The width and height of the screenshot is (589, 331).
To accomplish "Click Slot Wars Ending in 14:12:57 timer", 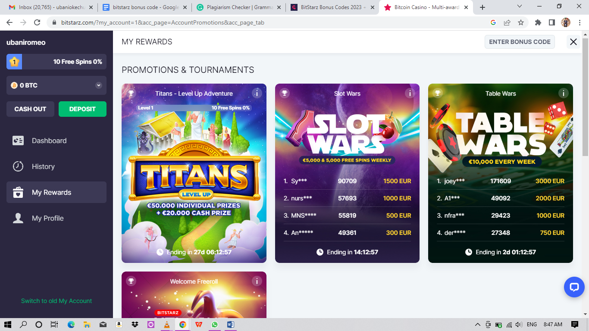I will coord(347,252).
